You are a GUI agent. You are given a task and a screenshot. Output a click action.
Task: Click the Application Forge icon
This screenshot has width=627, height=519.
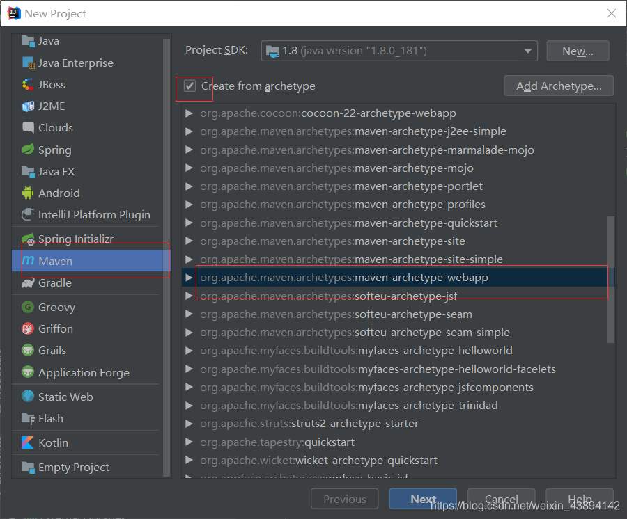(28, 372)
